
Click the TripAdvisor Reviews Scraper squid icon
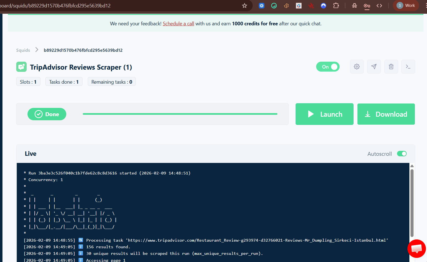21,67
